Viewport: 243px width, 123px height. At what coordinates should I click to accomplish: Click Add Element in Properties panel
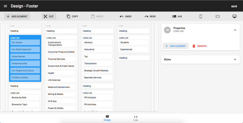(175, 46)
